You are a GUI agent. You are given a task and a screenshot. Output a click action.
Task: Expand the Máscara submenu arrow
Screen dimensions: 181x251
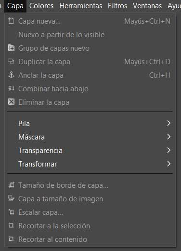tap(168, 137)
